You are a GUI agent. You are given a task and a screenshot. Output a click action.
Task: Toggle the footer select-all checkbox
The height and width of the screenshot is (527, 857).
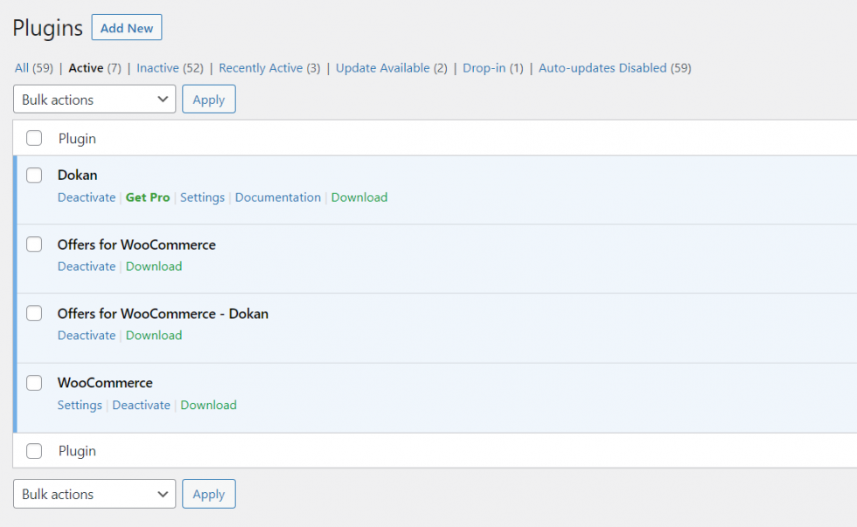[34, 451]
